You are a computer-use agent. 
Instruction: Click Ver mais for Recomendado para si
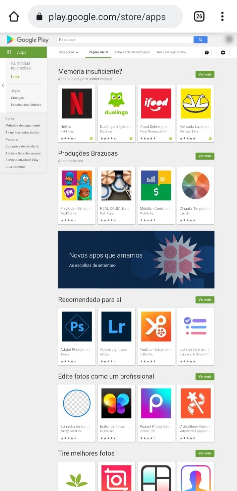click(205, 300)
